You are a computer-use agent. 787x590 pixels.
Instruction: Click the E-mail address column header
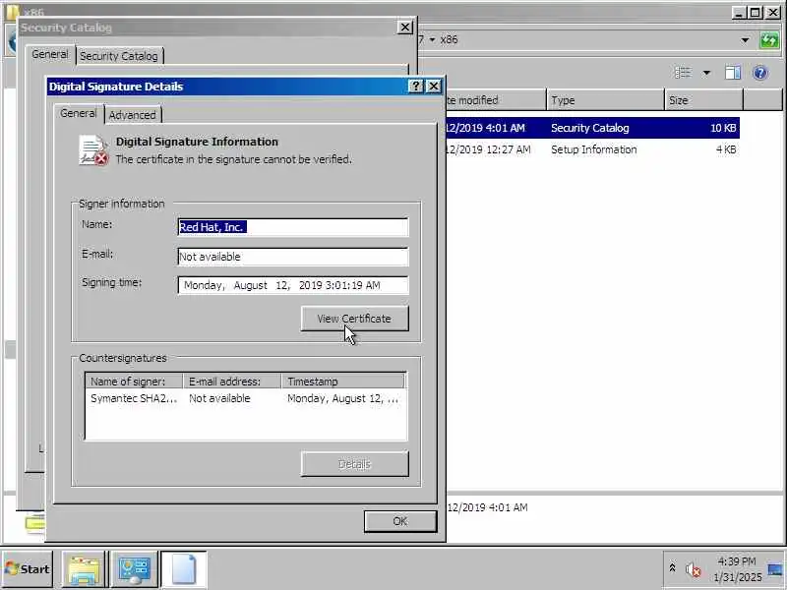[232, 382]
